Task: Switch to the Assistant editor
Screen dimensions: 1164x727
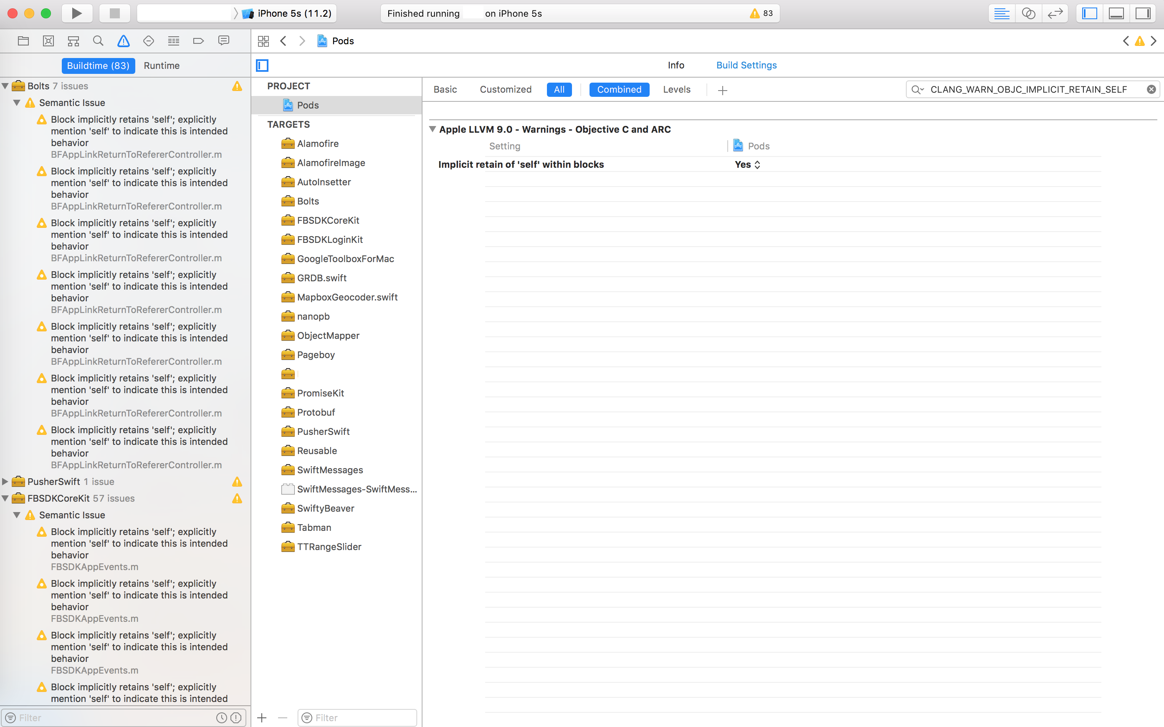Action: pos(1028,13)
